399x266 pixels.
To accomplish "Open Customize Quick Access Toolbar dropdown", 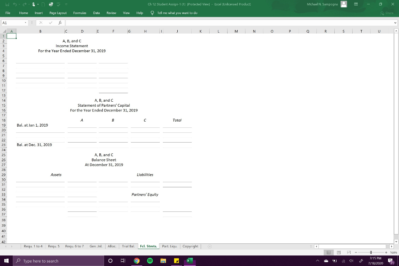I will tap(66, 4).
